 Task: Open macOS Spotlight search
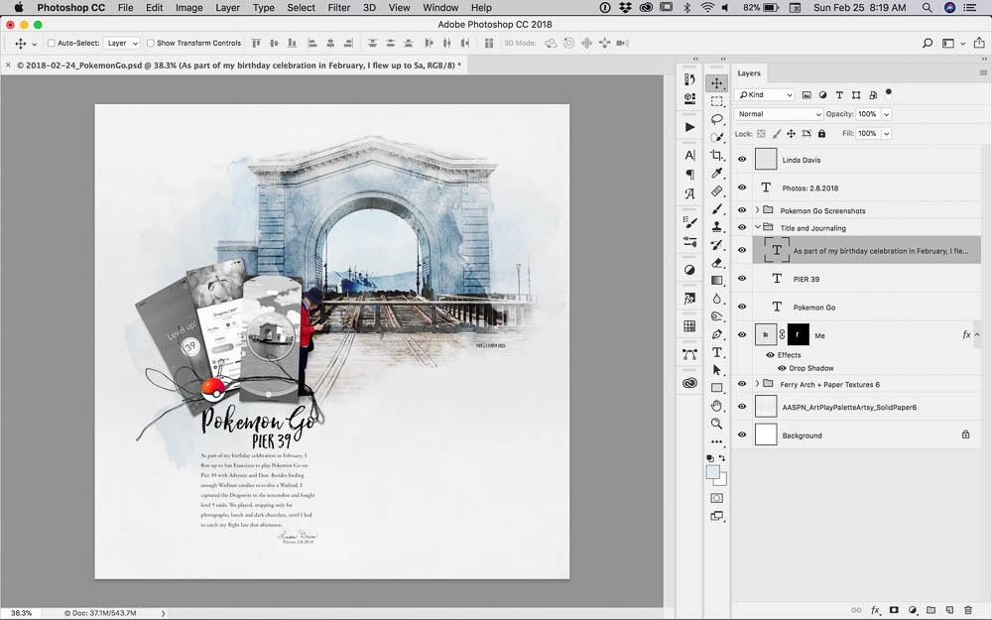[x=927, y=8]
